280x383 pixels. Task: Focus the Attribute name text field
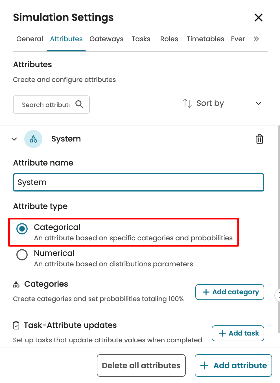point(138,182)
